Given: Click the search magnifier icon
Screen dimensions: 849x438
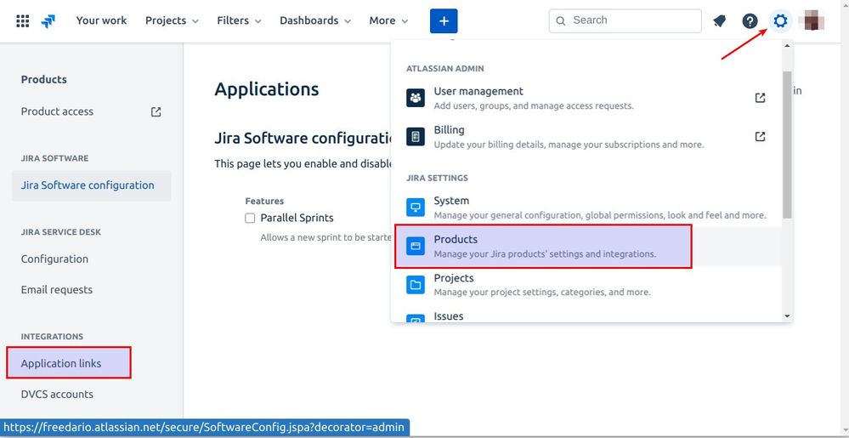Looking at the screenshot, I should click(561, 21).
